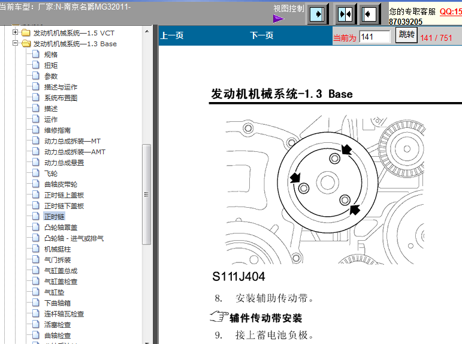Click the page icon next to 动力总成悬置
Viewport: 462px width, 344px height.
tap(35, 162)
